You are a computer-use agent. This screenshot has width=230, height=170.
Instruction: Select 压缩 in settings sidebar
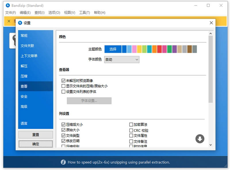click(x=35, y=76)
